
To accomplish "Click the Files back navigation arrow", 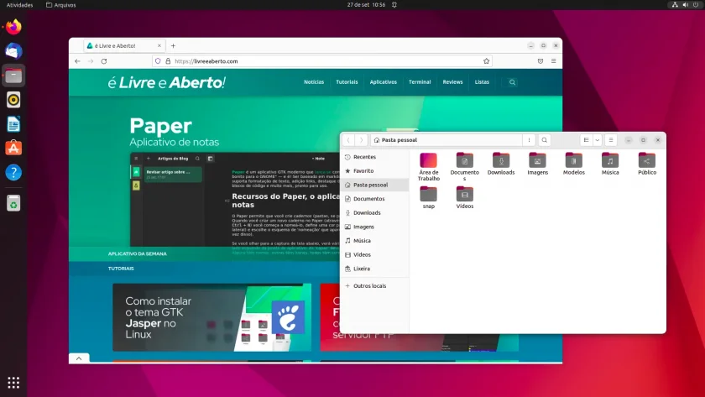I will 348,140.
